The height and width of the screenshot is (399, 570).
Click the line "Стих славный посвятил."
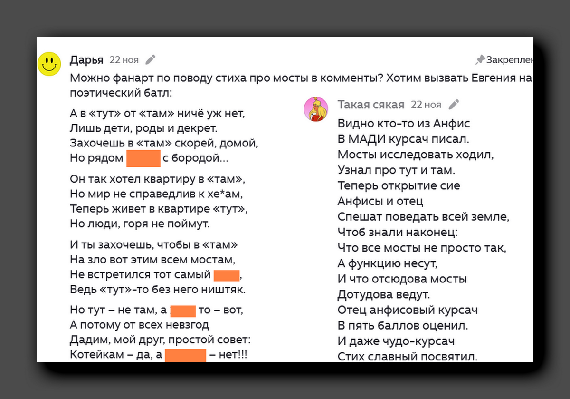point(408,356)
